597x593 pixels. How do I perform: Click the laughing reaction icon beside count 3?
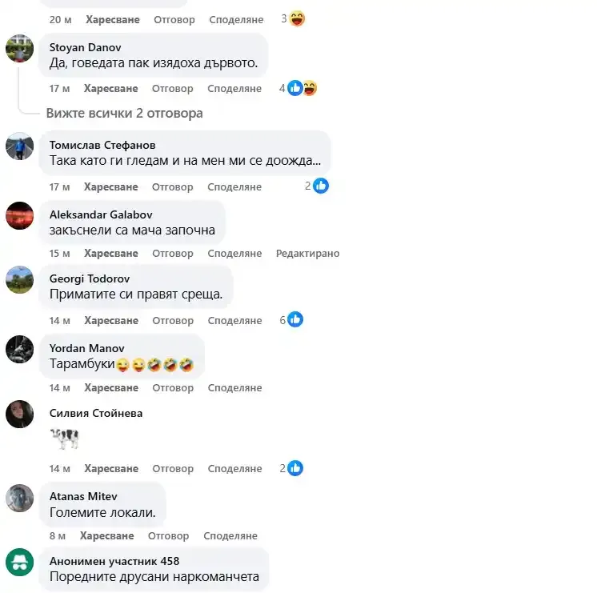click(x=297, y=18)
